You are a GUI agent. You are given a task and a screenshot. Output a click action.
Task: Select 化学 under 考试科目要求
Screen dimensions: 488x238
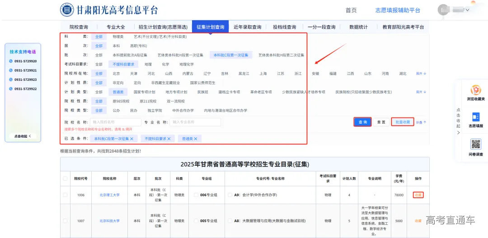tap(165, 65)
